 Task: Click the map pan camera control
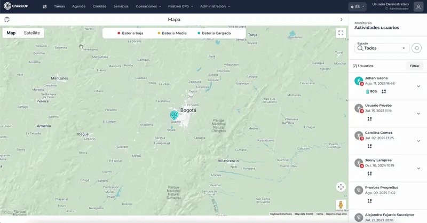[x=341, y=187]
